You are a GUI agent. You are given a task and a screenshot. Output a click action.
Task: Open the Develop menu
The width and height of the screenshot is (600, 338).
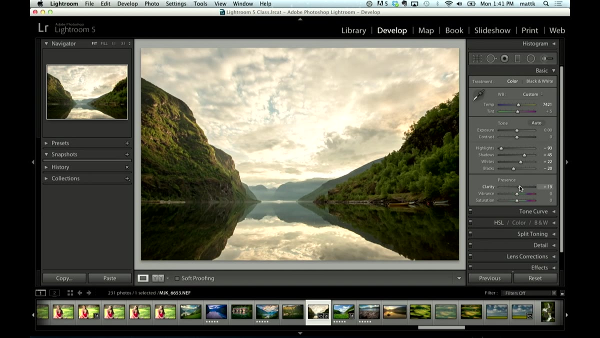(127, 4)
